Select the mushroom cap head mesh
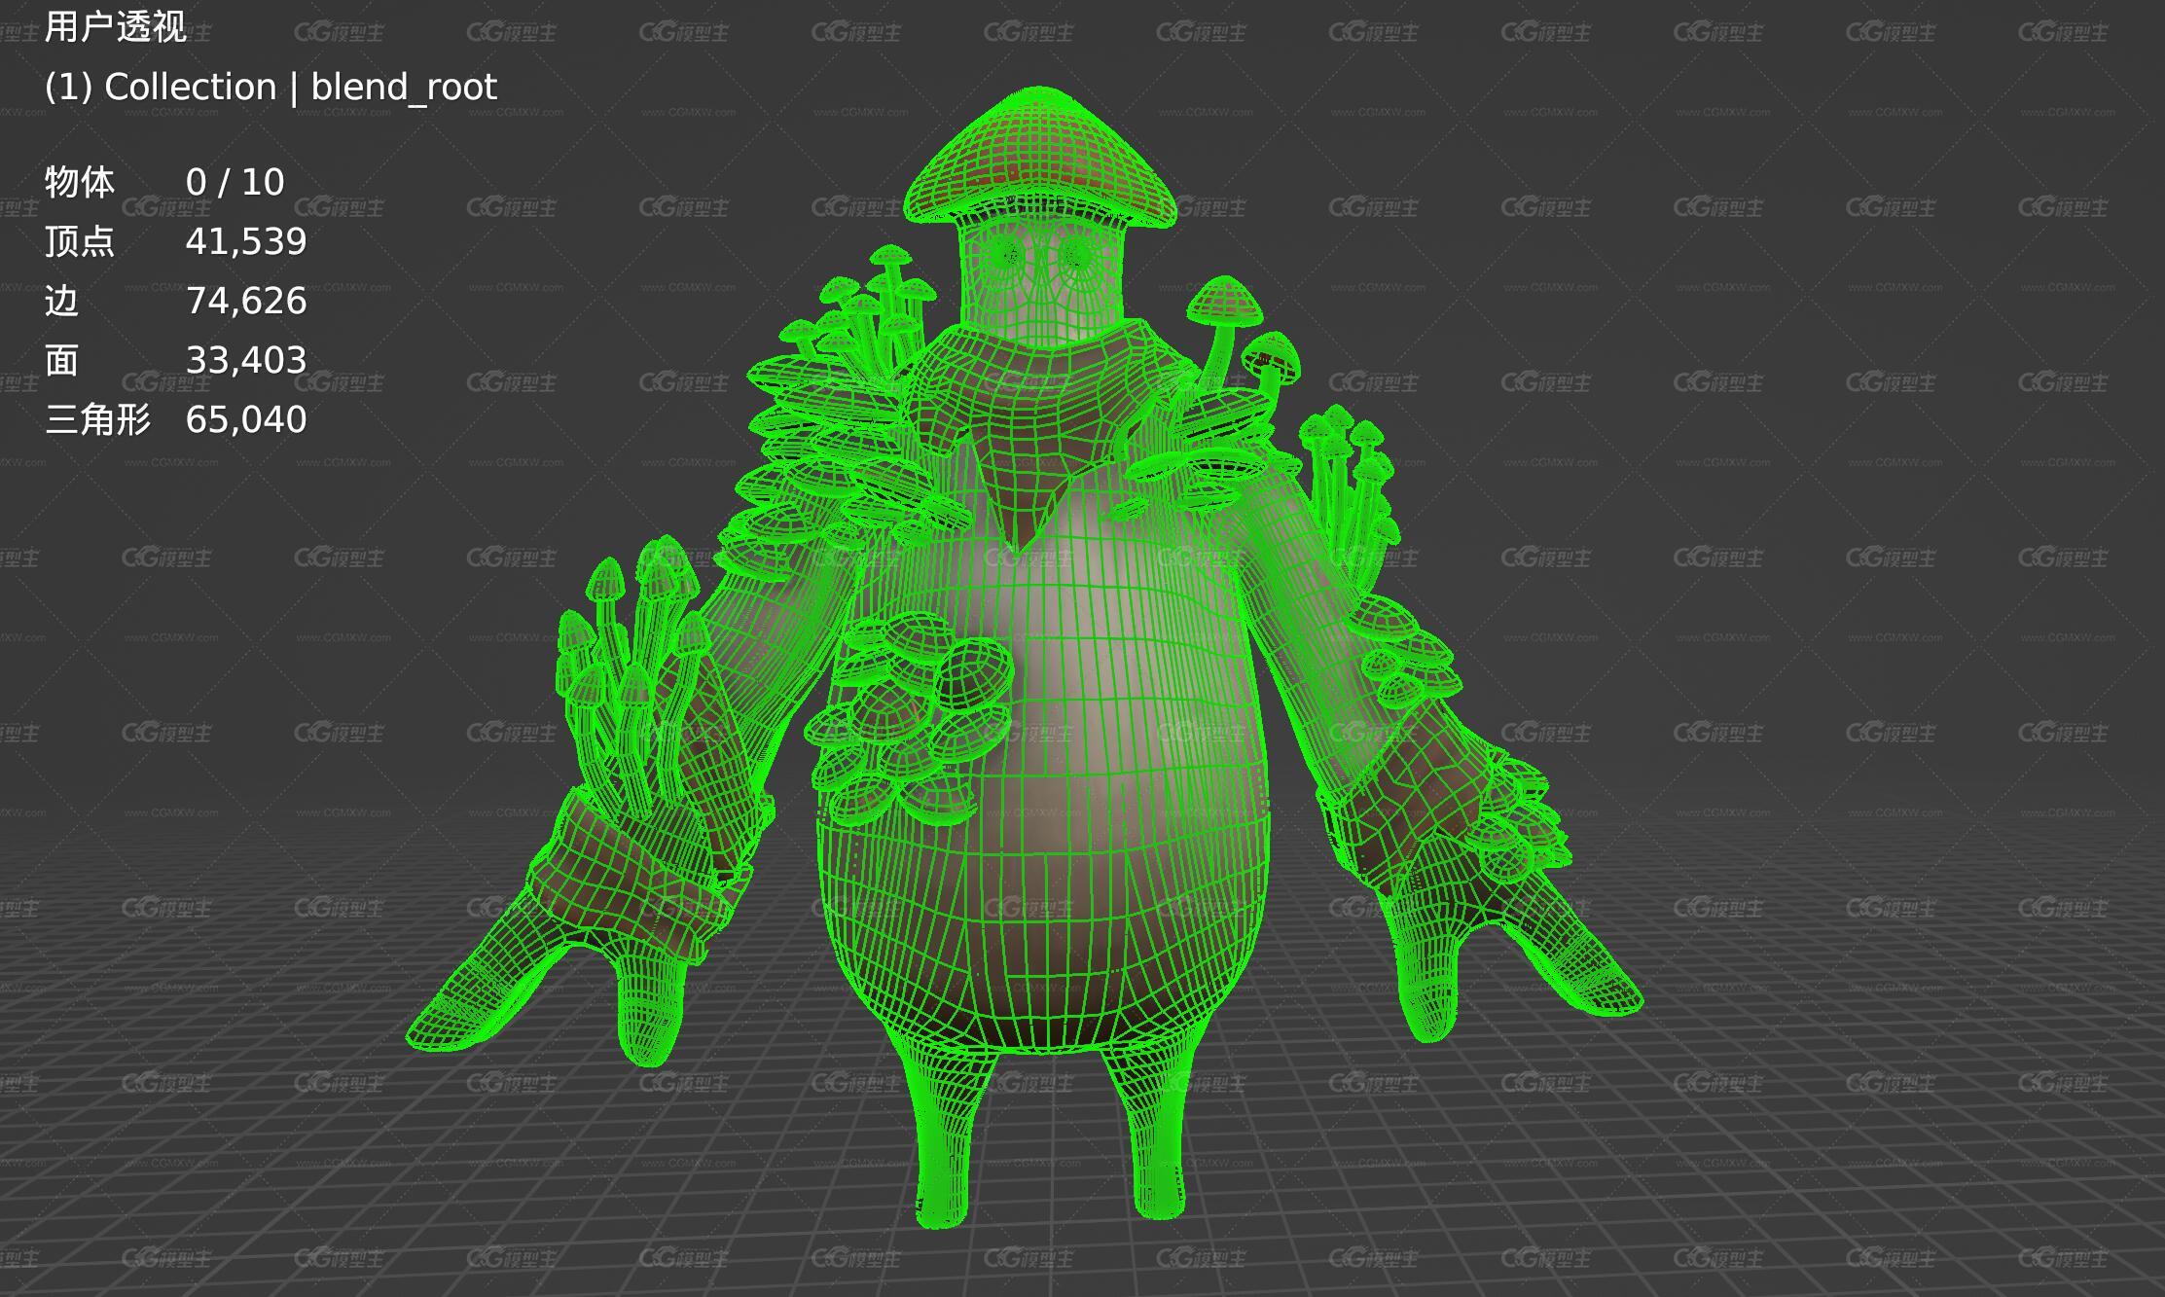 pos(1039,156)
